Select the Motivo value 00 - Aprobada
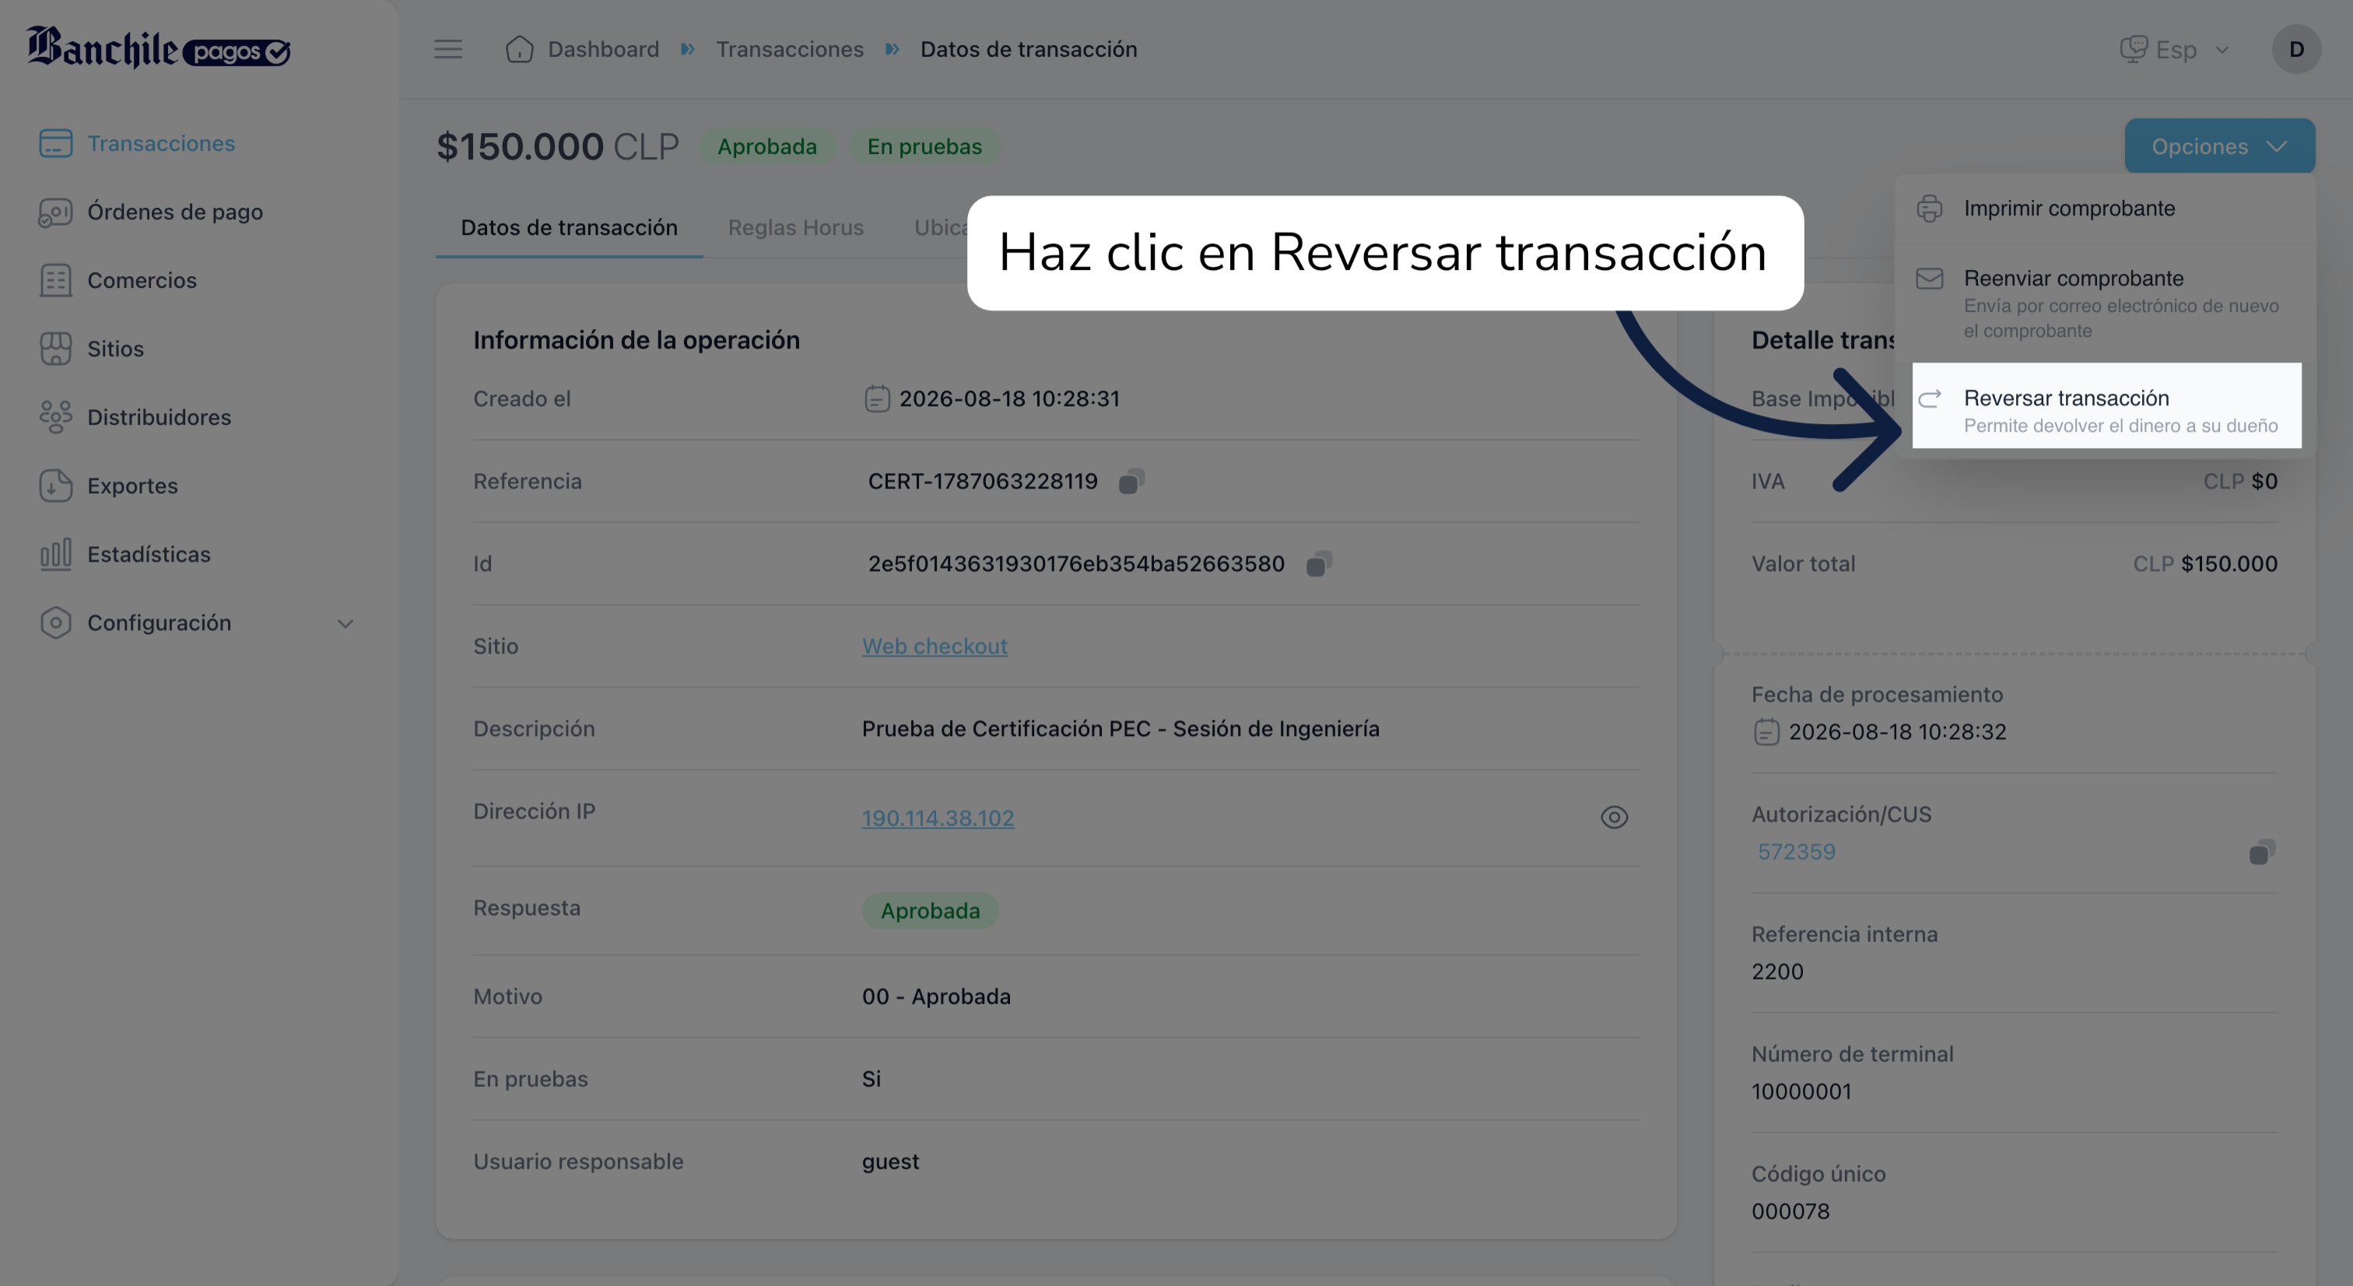This screenshot has width=2353, height=1286. click(x=936, y=997)
